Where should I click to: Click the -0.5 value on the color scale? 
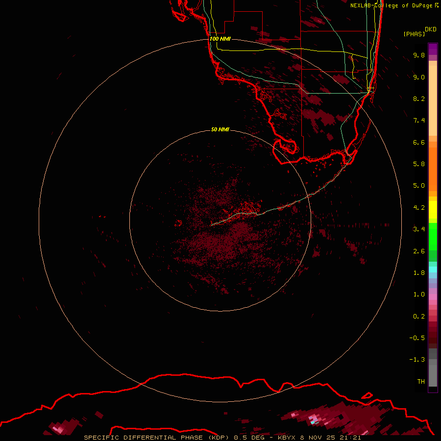[417, 338]
